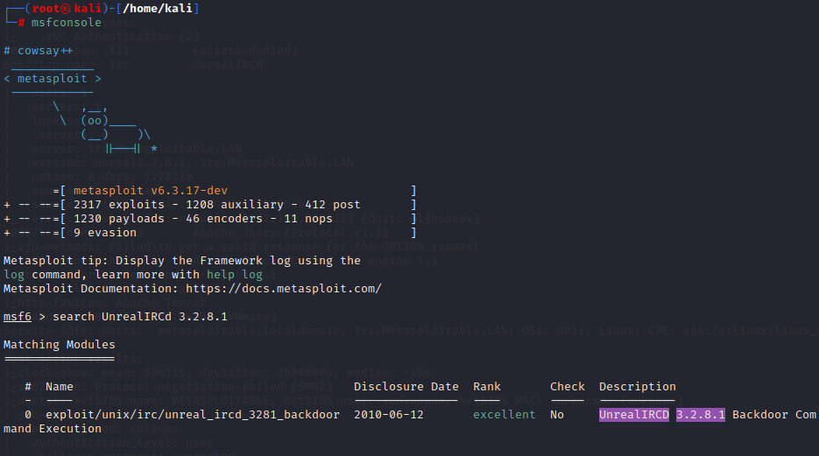Image resolution: width=819 pixels, height=456 pixels.
Task: Click the unreal_ircd_3281_backdoor module path
Action: pyautogui.click(x=193, y=415)
